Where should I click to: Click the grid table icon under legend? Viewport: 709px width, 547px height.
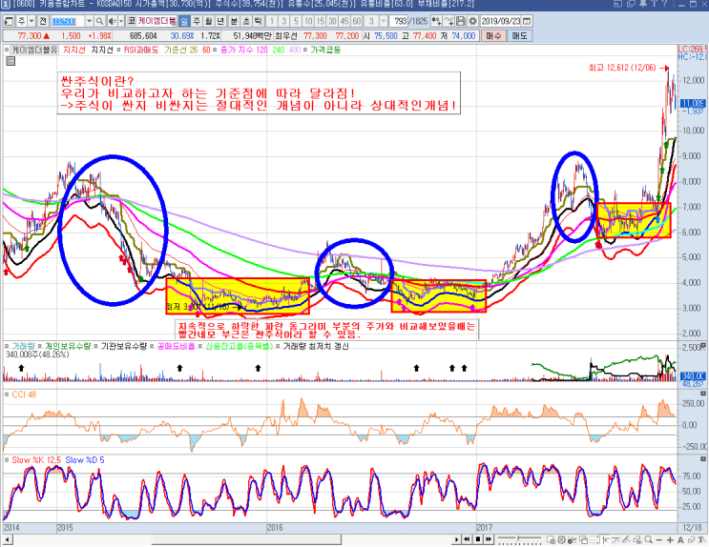coord(10,61)
